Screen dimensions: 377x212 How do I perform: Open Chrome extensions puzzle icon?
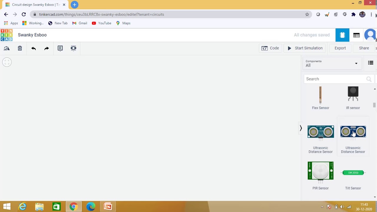pyautogui.click(x=353, y=14)
